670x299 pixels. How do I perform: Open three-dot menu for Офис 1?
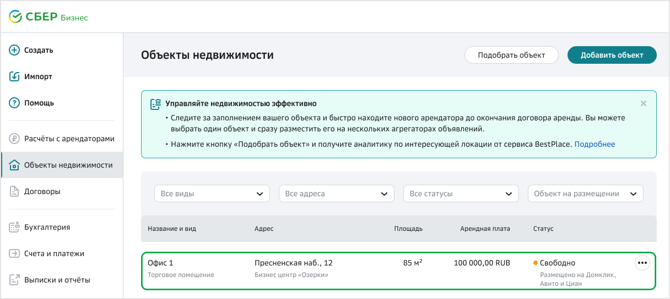click(642, 263)
